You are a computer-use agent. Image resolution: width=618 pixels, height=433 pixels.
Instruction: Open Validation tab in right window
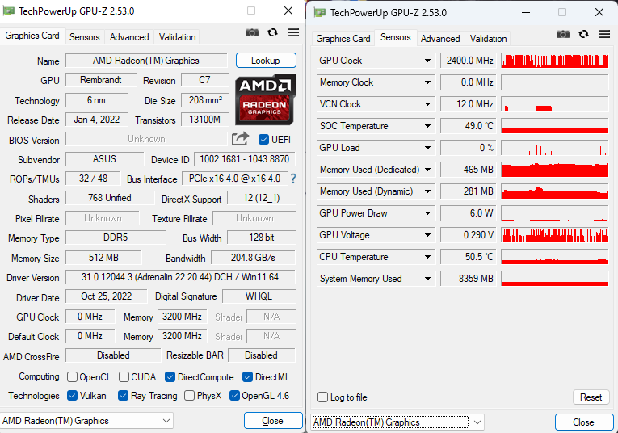pos(488,39)
